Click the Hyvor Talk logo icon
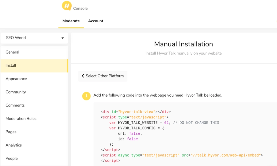Image resolution: width=277 pixels, height=166 pixels. pyautogui.click(x=67, y=6)
